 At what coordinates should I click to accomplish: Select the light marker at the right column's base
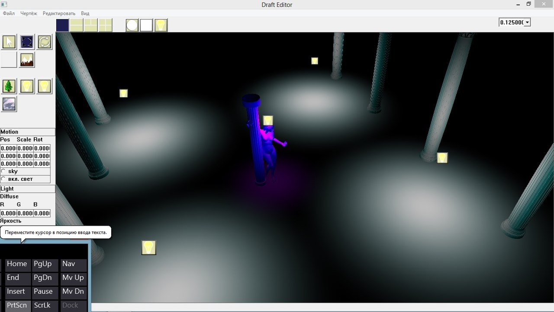(442, 158)
